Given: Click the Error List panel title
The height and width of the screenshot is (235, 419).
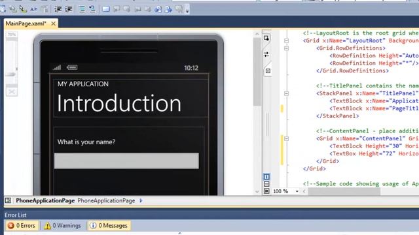Looking at the screenshot, I should tap(16, 215).
